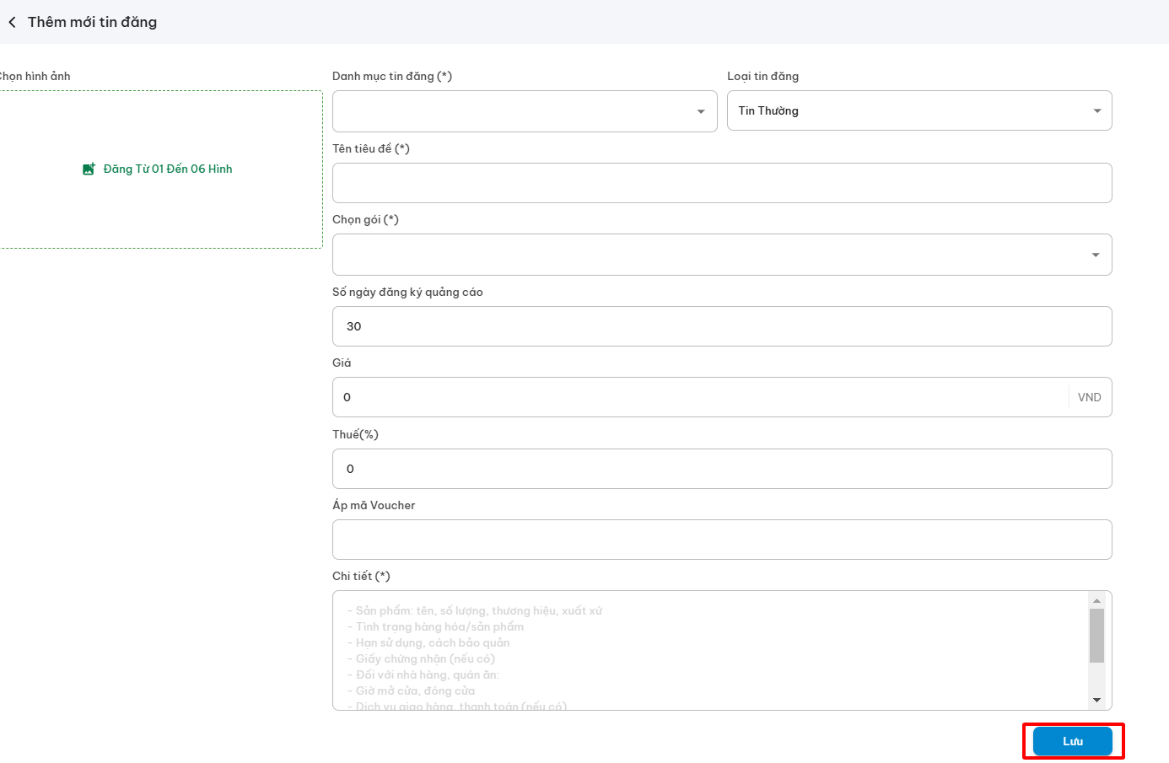Click the Tên tiêu đề input field
1169x763 pixels.
[722, 183]
